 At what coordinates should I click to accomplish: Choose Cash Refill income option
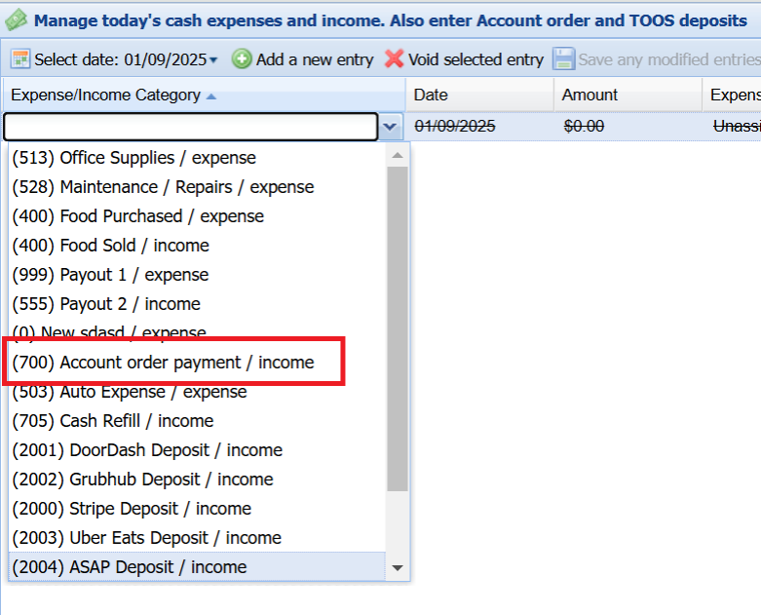(x=112, y=421)
